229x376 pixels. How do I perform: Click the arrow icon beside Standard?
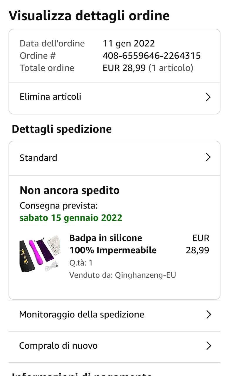coord(208,157)
